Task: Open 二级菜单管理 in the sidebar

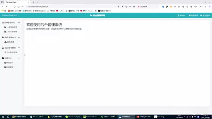Action: 11,32
